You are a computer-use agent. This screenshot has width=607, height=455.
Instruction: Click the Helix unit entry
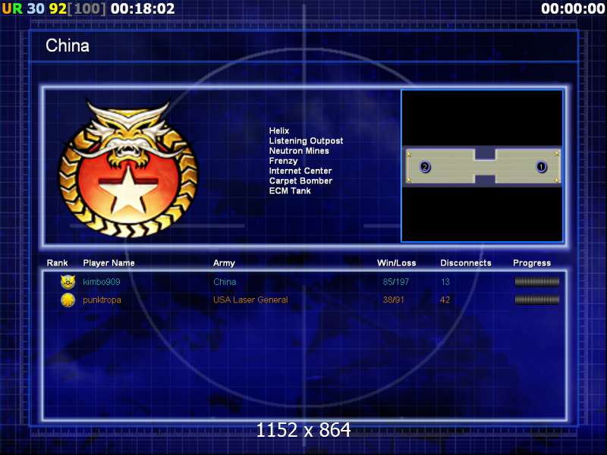coord(279,130)
